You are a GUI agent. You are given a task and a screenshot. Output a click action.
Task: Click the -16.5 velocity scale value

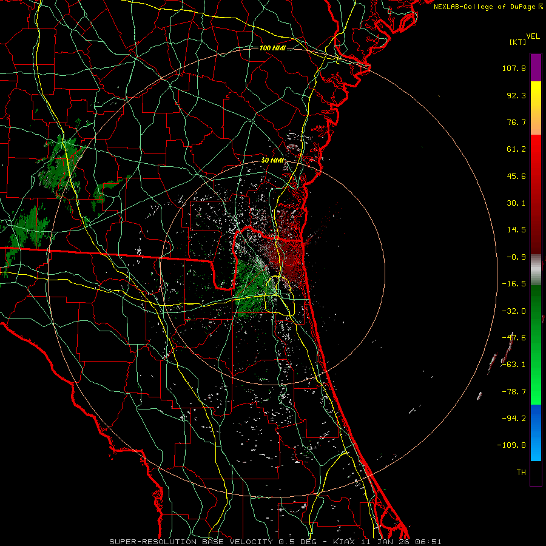pyautogui.click(x=514, y=284)
